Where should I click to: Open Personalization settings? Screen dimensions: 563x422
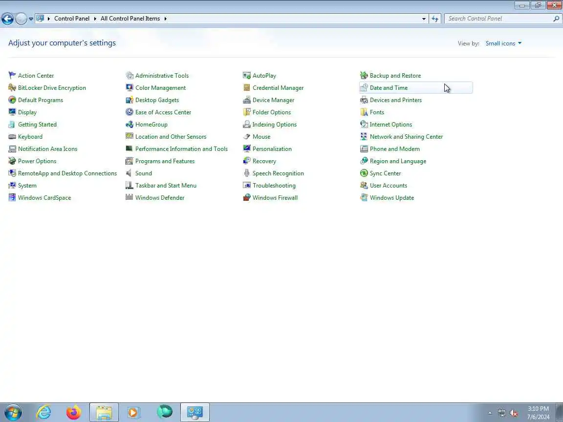272,148
